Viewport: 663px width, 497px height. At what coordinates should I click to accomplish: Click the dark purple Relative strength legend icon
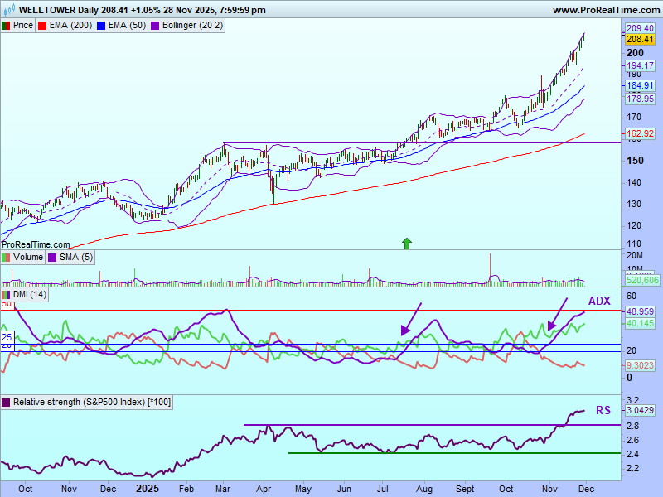7,402
